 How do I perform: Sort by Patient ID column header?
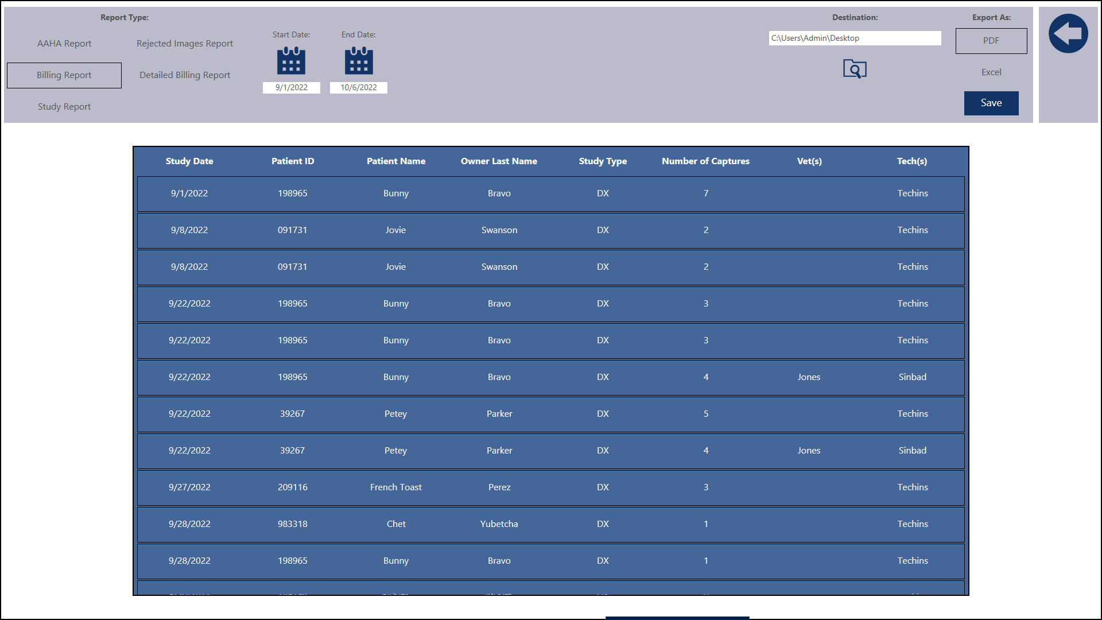[293, 161]
